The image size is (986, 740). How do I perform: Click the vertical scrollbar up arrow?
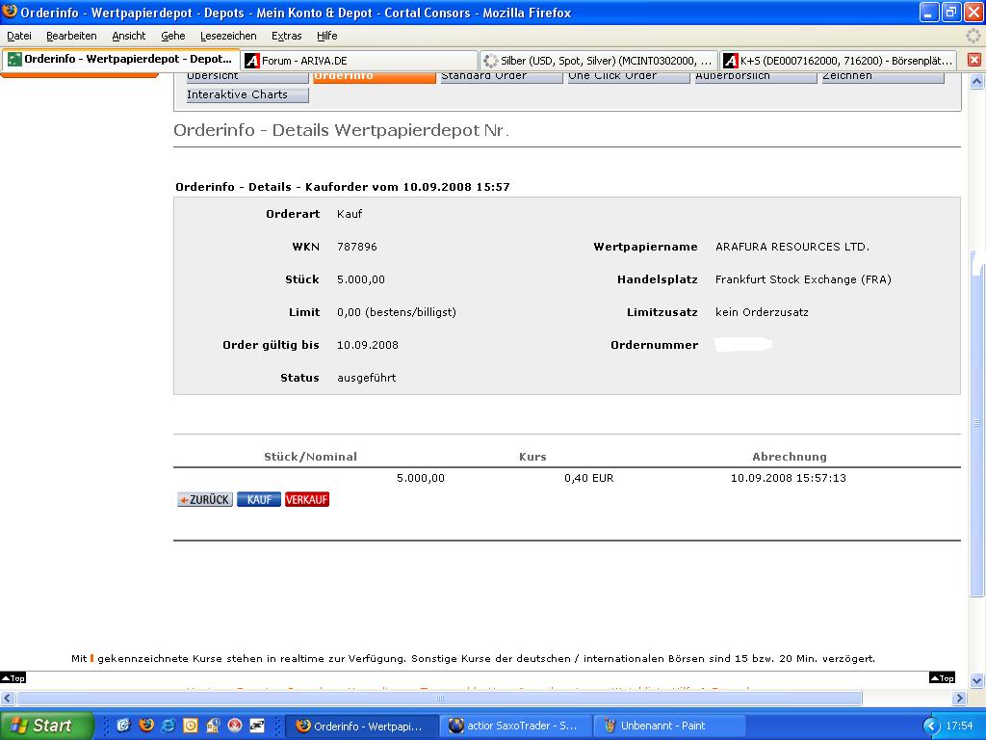[x=976, y=81]
